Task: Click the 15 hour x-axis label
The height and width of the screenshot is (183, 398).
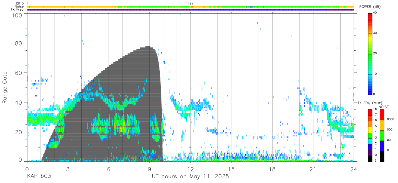Action: 231,169
